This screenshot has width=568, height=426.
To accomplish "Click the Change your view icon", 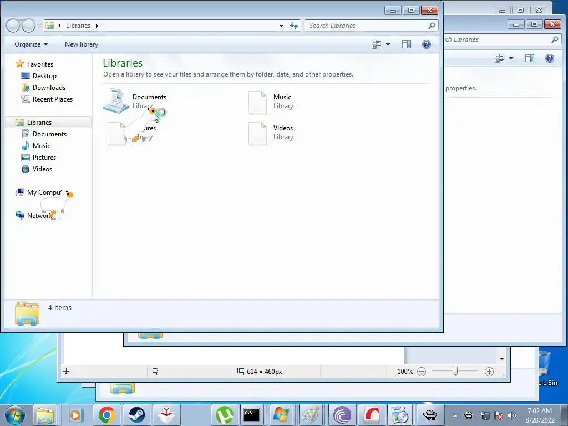I will point(377,44).
